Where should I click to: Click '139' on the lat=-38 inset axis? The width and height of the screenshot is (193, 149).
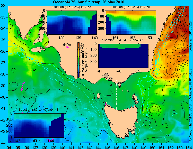pyautogui.click(x=78, y=38)
